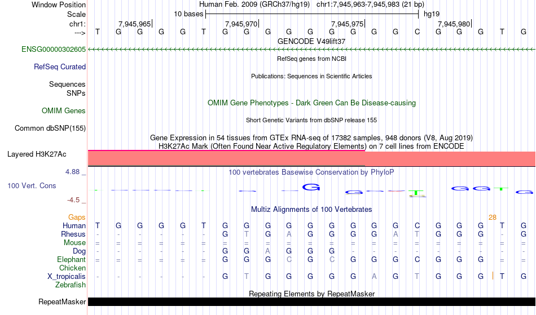Click the 7,945,975 coordinate tick
The width and height of the screenshot is (536, 315).
click(348, 24)
